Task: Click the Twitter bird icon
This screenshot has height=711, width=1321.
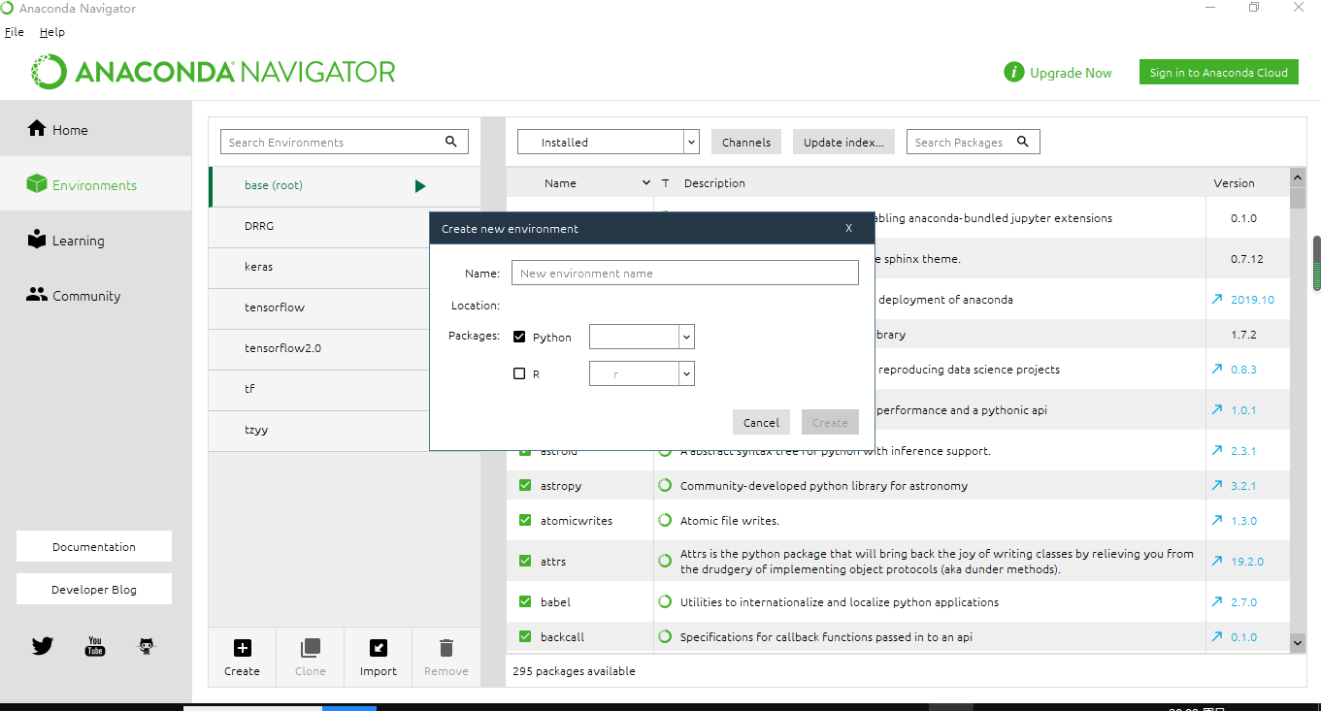Action: [x=43, y=646]
